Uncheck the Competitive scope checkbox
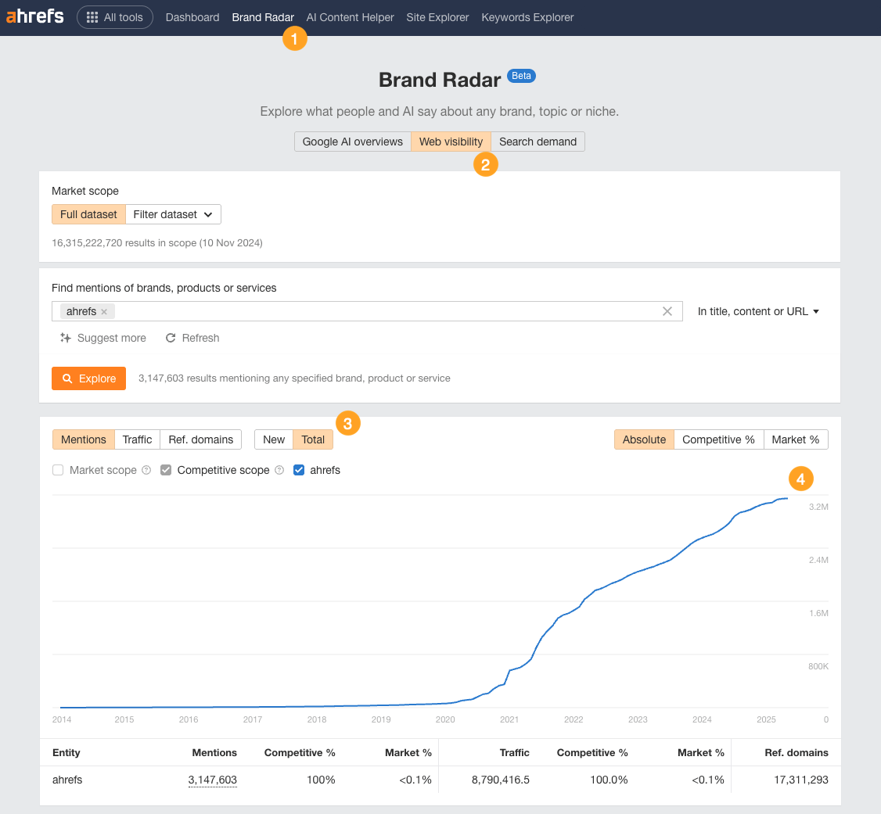Image resolution: width=881 pixels, height=814 pixels. 166,470
